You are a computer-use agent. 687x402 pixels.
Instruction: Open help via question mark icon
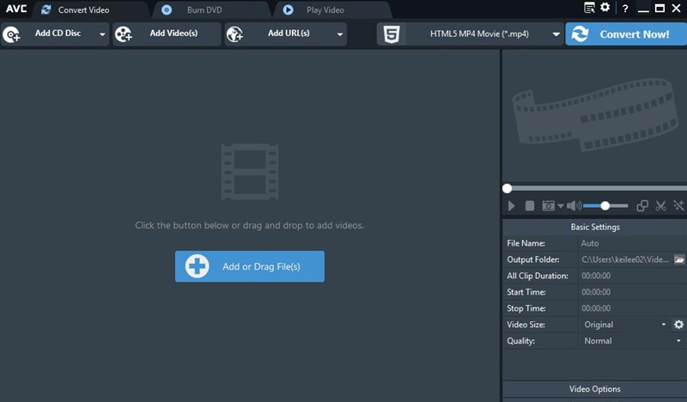pyautogui.click(x=625, y=9)
